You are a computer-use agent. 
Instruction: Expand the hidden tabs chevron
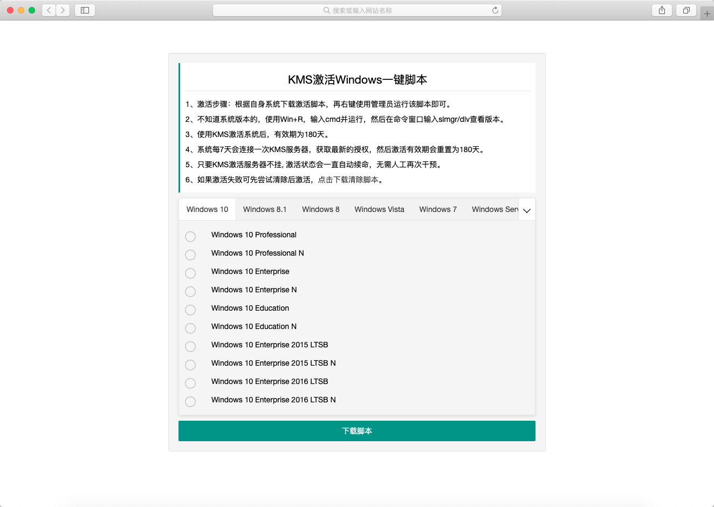pos(526,210)
